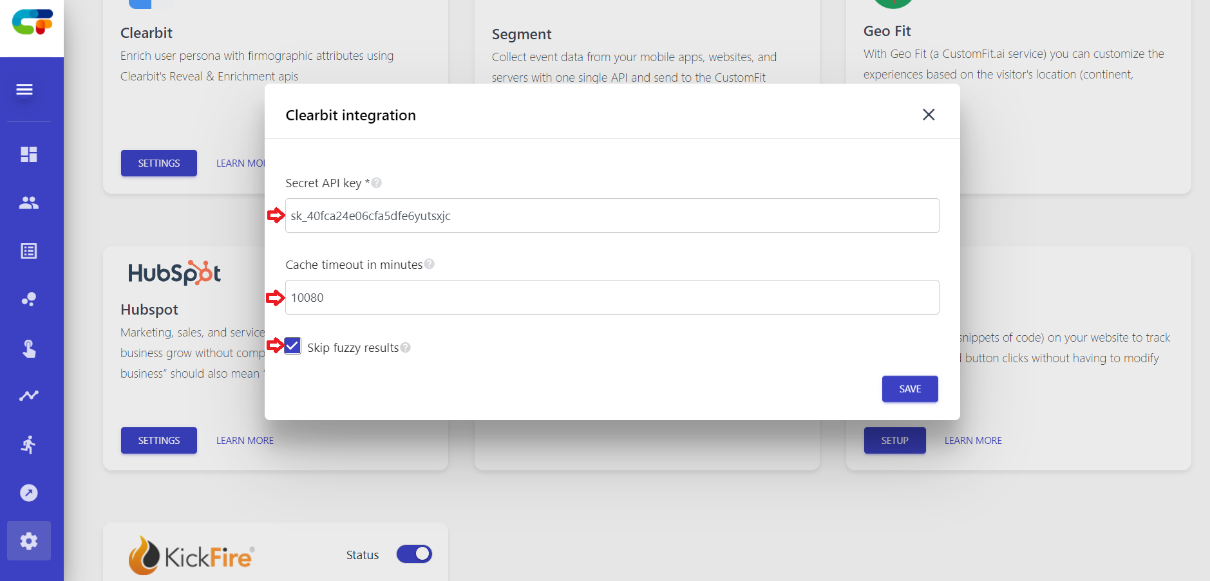Uncheck the Skip fuzzy results checkbox
The image size is (1210, 581).
click(292, 346)
